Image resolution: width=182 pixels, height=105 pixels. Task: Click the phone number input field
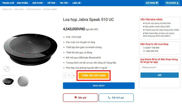[x=159, y=67]
